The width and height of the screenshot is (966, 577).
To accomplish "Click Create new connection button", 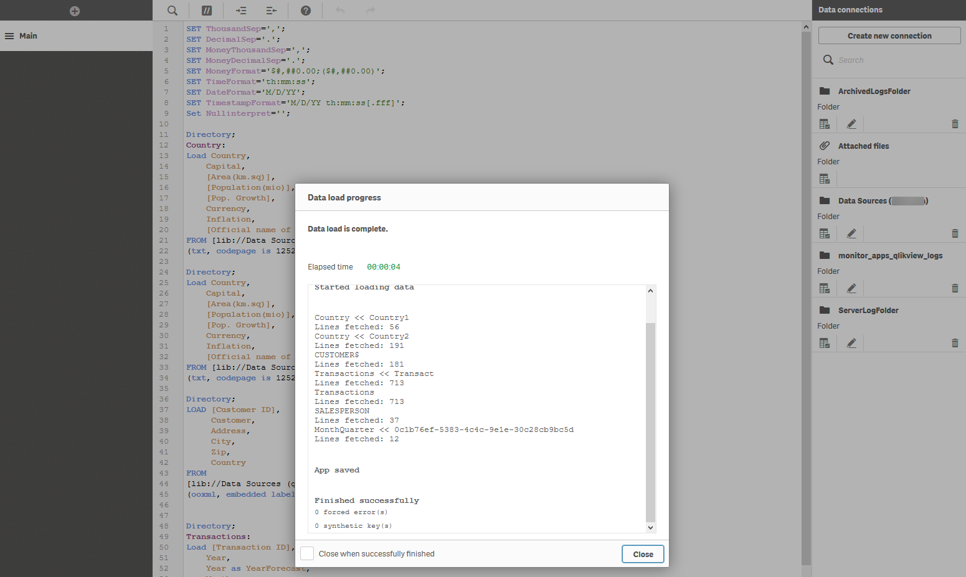I will [x=889, y=35].
